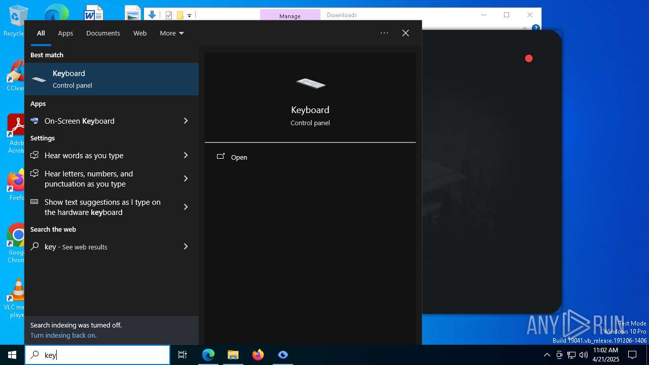
Task: Click the hardware keyboard settings icon
Action: click(34, 202)
